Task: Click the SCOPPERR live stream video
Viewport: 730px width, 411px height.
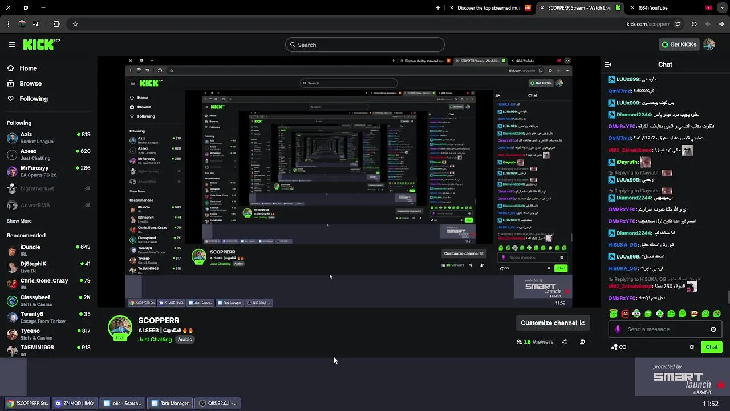Action: [x=348, y=182]
